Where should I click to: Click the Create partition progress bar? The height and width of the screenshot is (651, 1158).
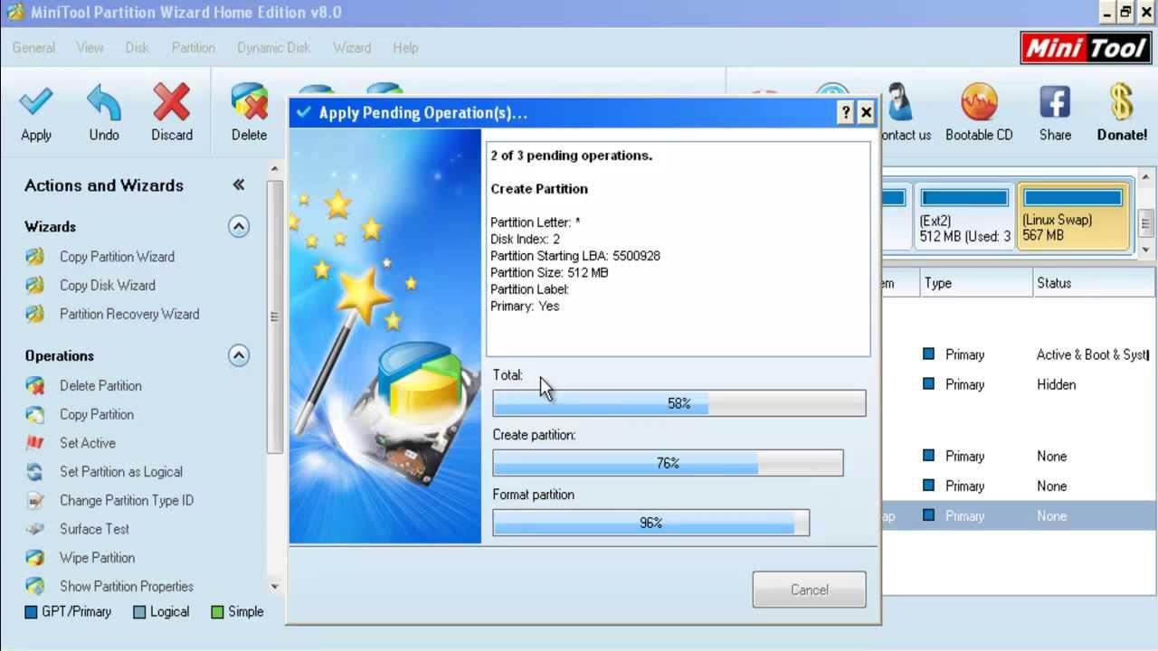pyautogui.click(x=668, y=463)
